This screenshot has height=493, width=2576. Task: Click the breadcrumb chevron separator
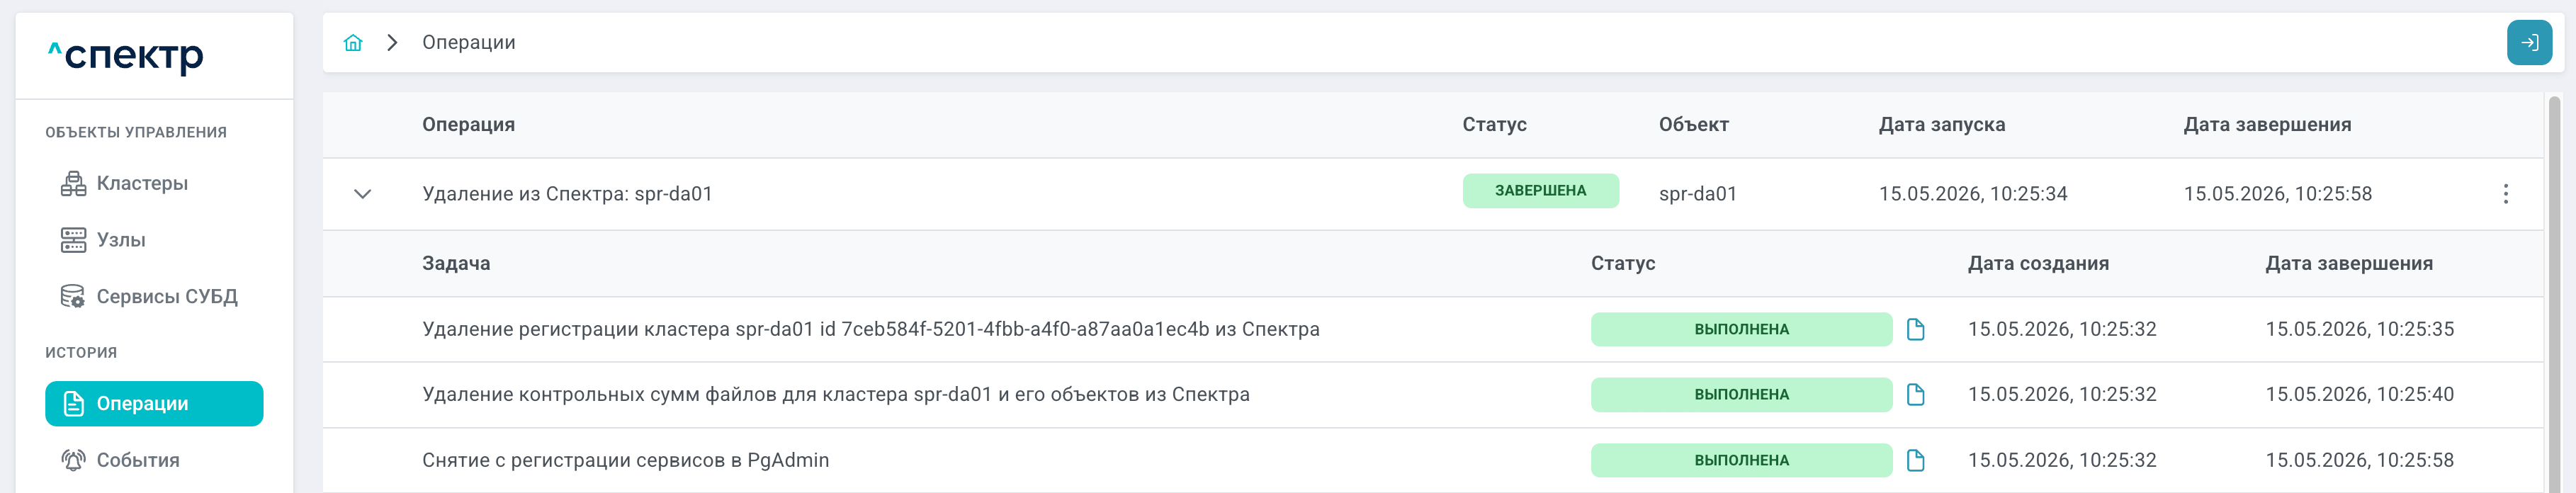coord(393,43)
